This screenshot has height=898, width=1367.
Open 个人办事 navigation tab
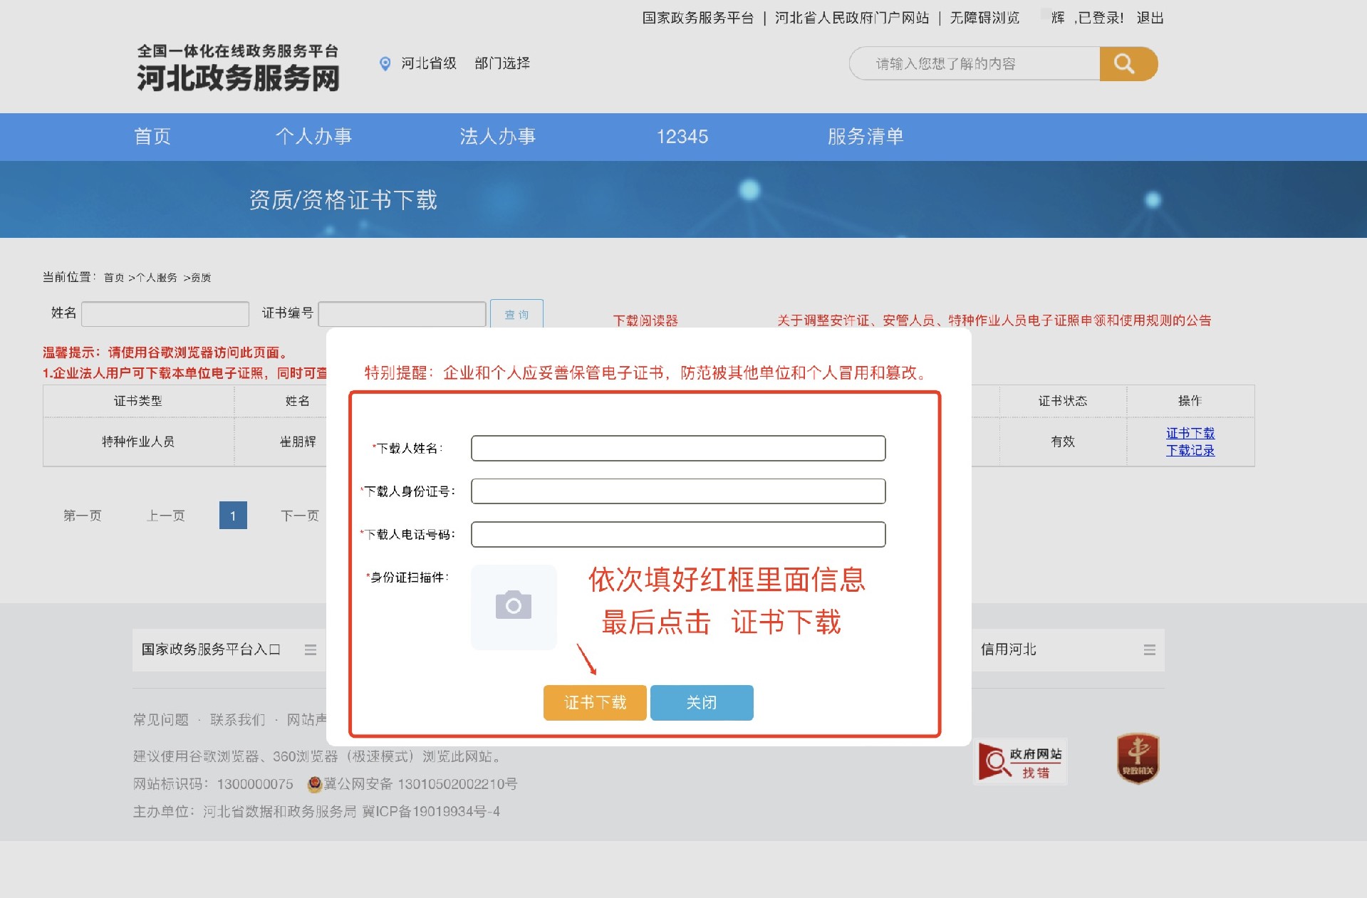click(x=314, y=136)
